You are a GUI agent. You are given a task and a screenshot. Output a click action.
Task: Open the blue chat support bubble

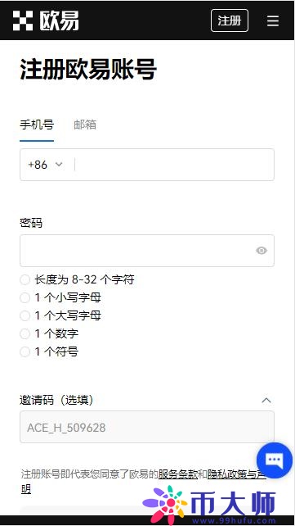coord(275,460)
